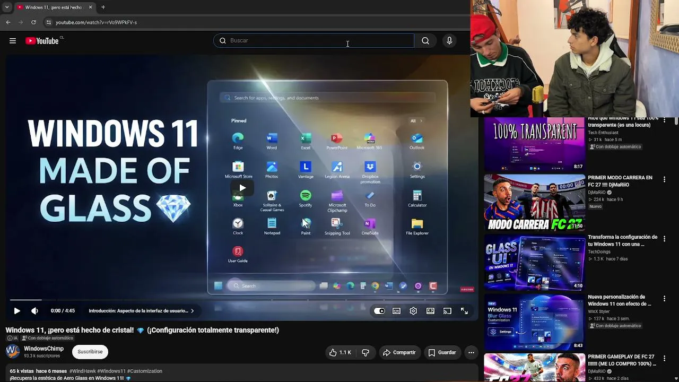Follow the #Windows11 hashtag
This screenshot has height=382, width=679.
click(111, 371)
